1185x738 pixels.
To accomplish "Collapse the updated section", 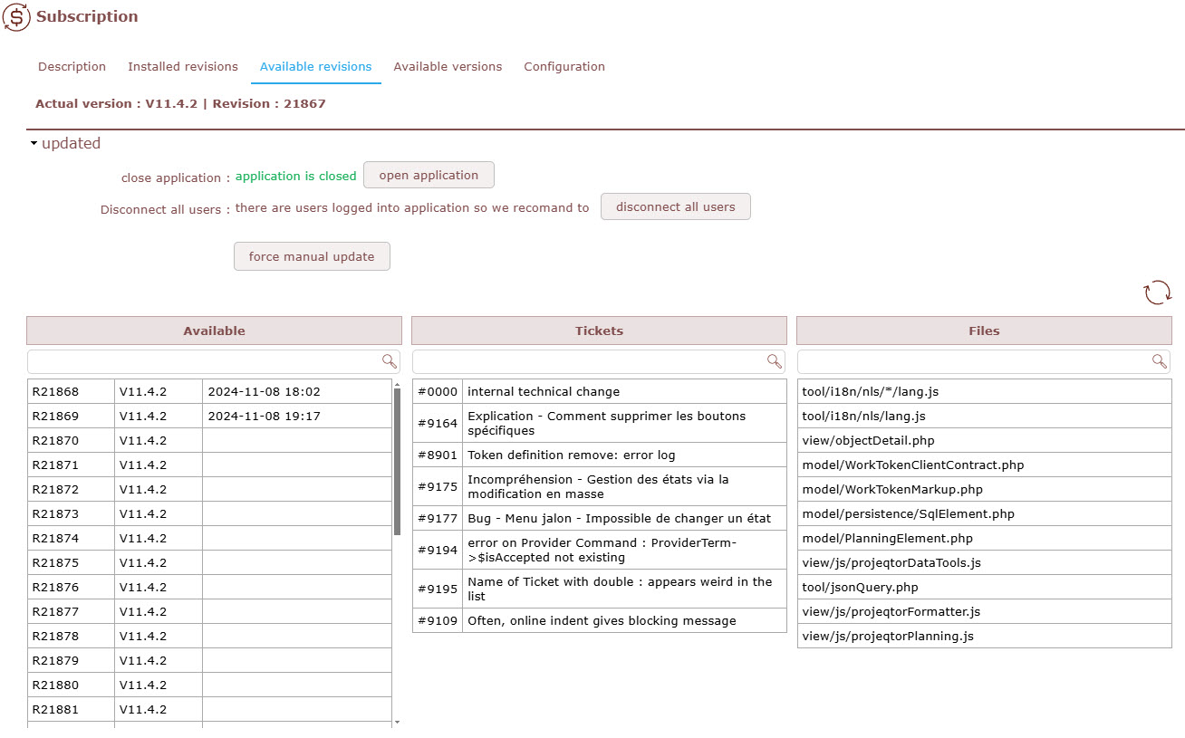I will click(x=34, y=144).
